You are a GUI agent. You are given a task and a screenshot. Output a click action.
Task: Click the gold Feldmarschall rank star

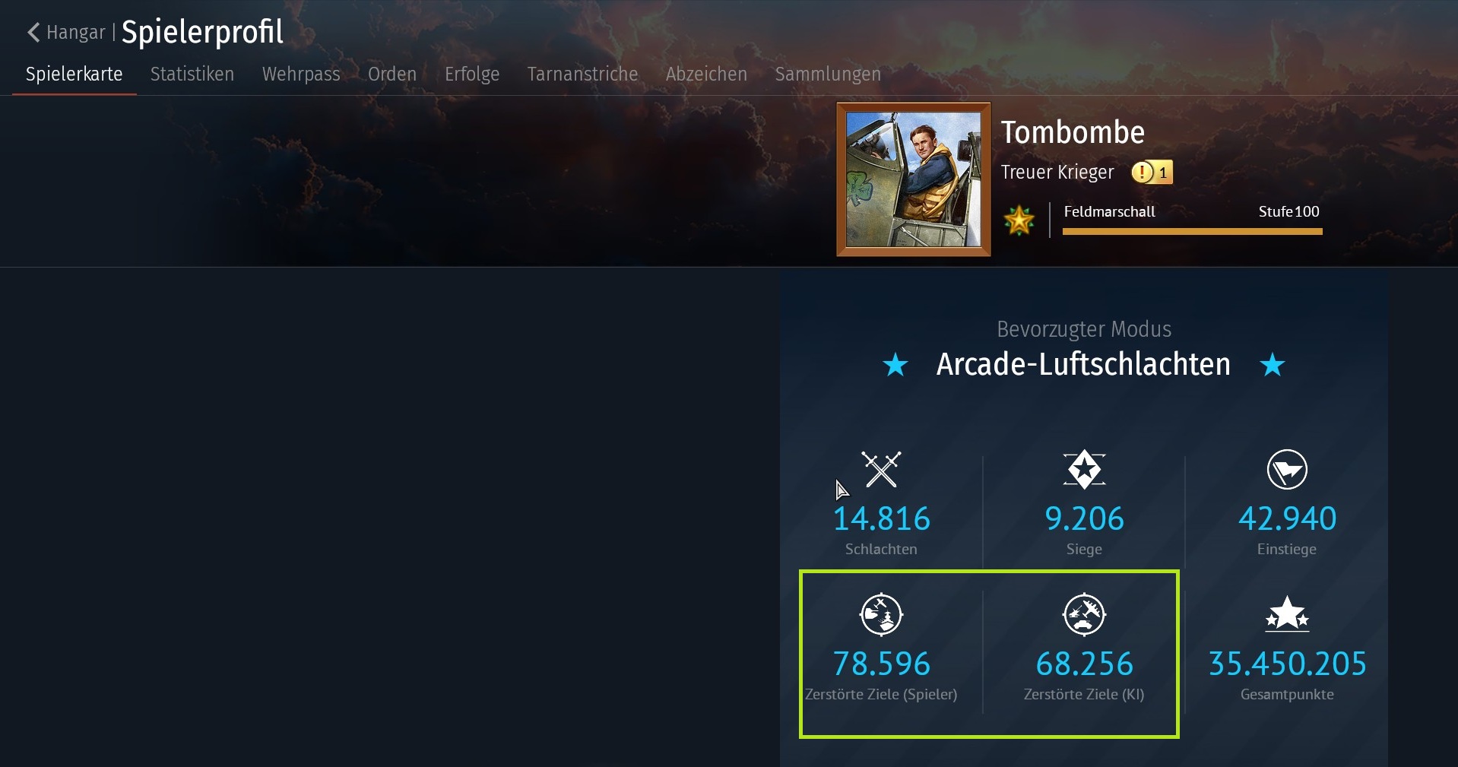click(1019, 220)
